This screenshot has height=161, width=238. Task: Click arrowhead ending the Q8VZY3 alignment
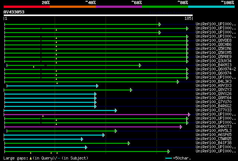[x=131, y=90]
